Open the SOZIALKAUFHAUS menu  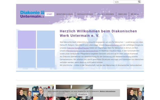[x=85, y=14]
